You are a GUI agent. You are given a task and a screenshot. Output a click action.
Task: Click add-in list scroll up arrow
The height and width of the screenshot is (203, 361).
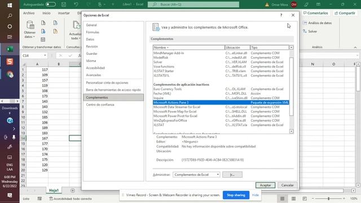(x=291, y=47)
